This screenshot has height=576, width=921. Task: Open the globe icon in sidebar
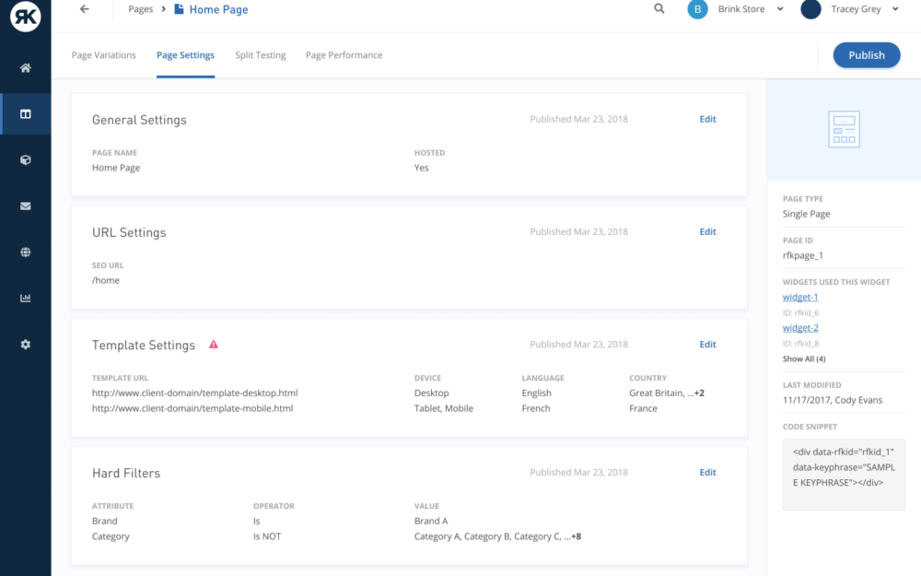[x=25, y=253]
